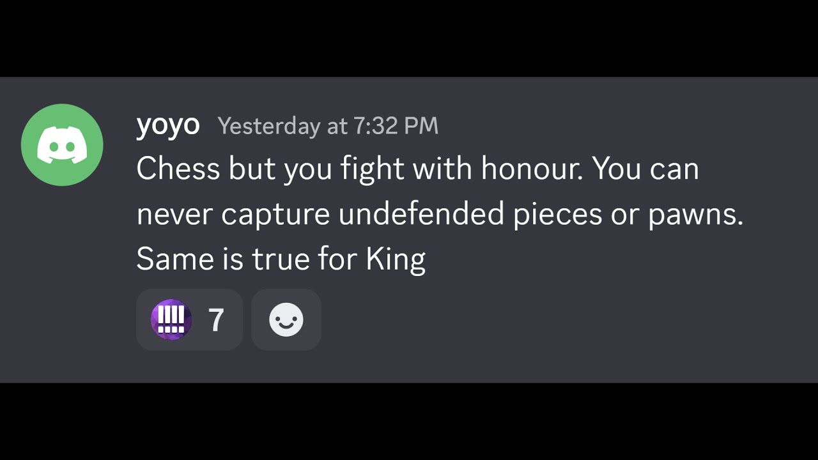Select the line 'Same is true for King'
The width and height of the screenshot is (818, 460).
pos(281,260)
